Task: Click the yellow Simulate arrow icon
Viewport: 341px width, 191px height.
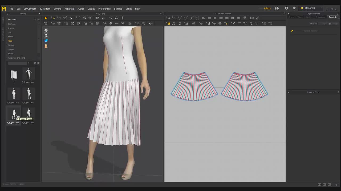Action: point(46,18)
